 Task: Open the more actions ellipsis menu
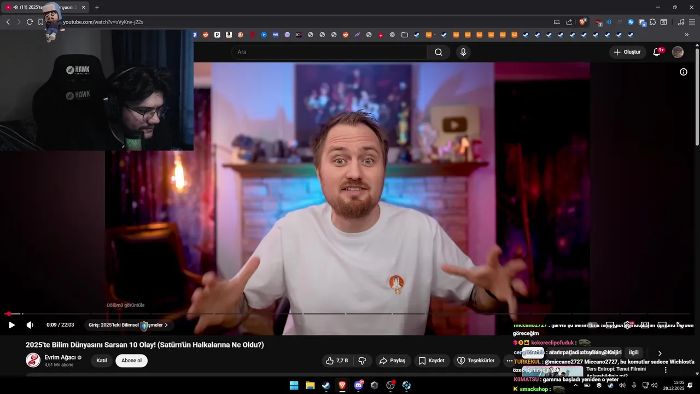pos(510,361)
